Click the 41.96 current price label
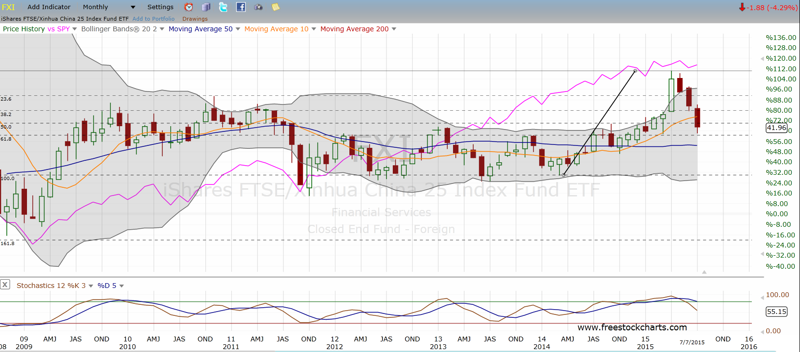This screenshot has width=800, height=352. pos(776,128)
